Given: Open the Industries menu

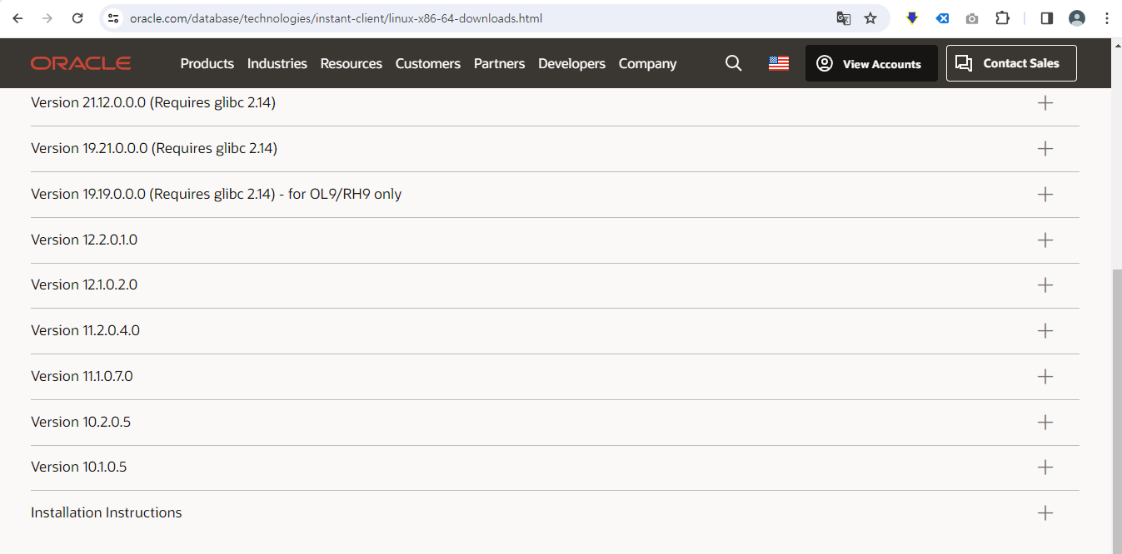Looking at the screenshot, I should tap(277, 63).
